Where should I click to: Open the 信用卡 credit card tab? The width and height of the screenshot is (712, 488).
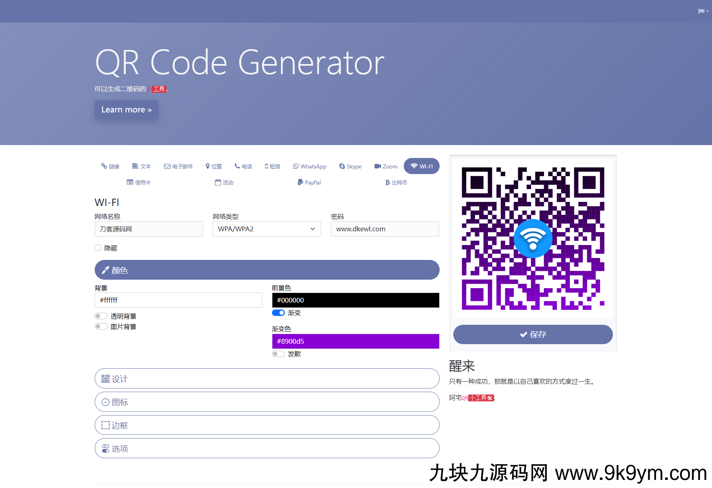139,183
